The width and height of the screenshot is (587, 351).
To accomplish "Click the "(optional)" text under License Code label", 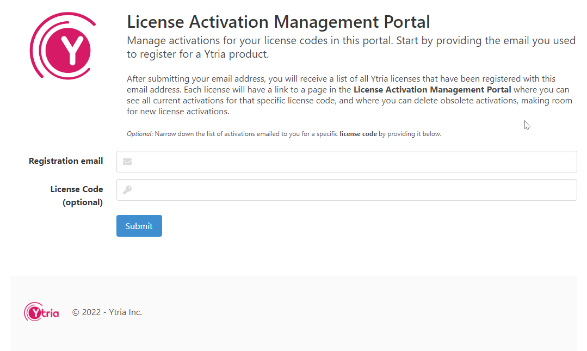I will click(83, 202).
